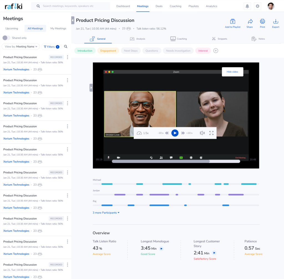Enter fullscreen on video player

(211, 133)
